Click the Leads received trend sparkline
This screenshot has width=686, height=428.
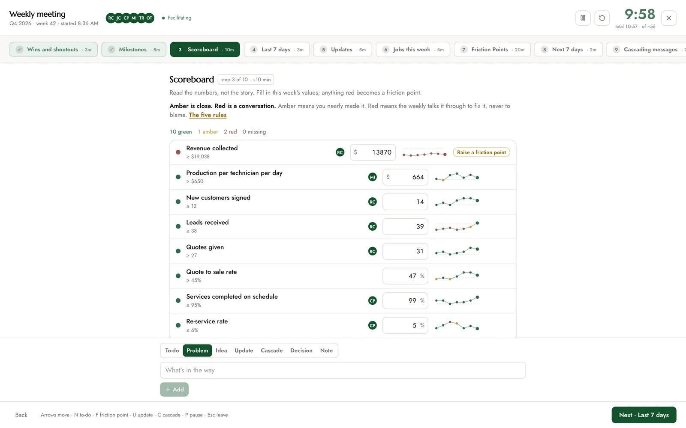(x=457, y=226)
